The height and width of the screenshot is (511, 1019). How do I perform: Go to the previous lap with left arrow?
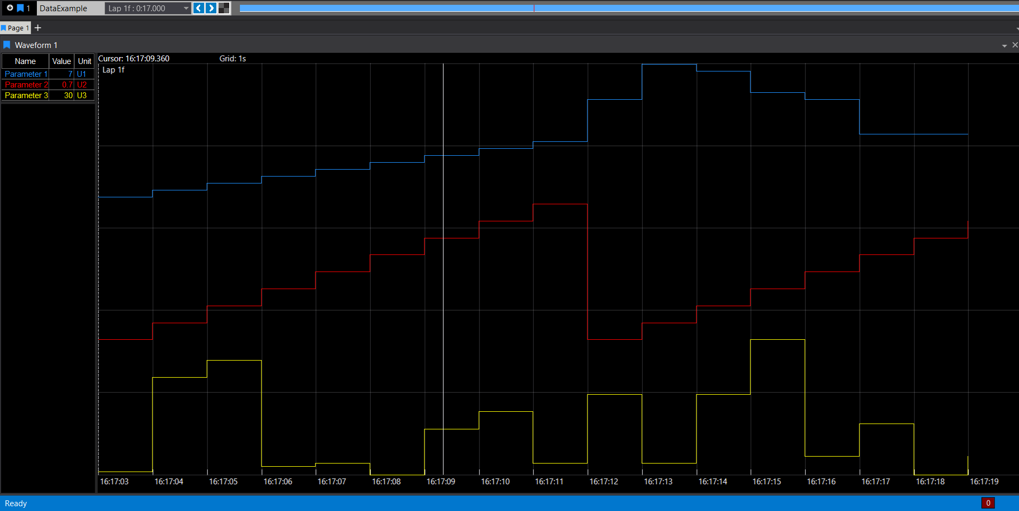(x=199, y=8)
